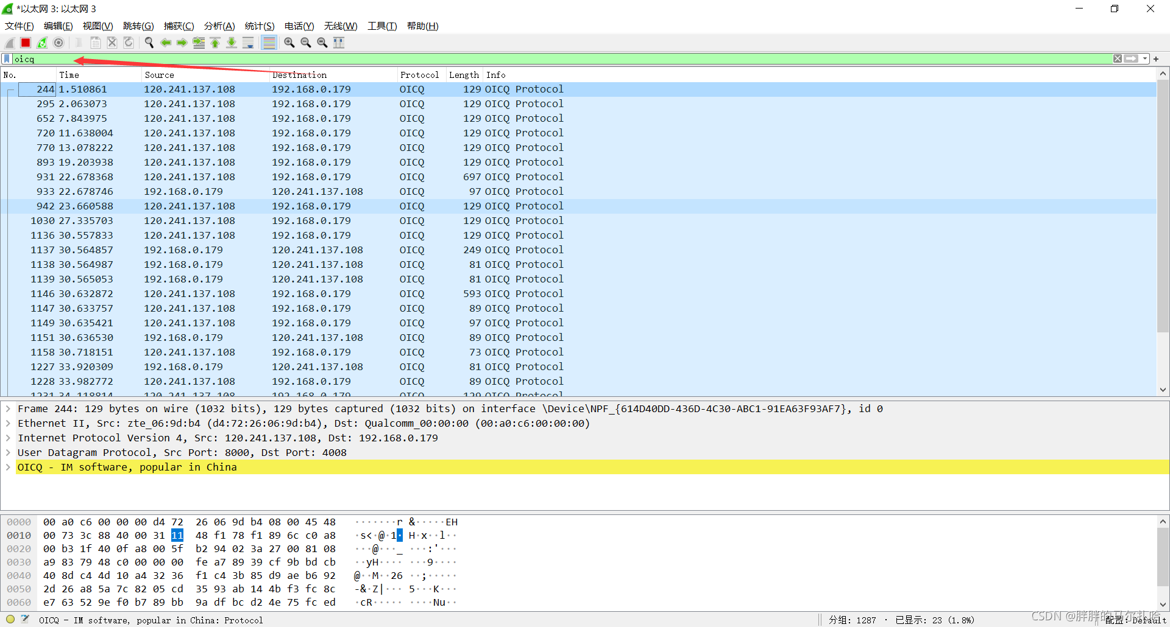Stop the running packet capture
Viewport: 1170px width, 627px height.
coord(26,43)
